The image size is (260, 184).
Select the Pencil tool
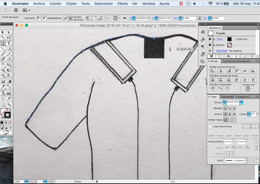(9, 54)
